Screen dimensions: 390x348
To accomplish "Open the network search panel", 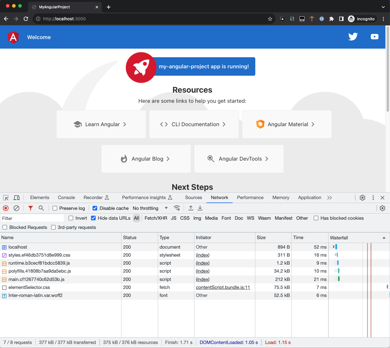I will 41,208.
